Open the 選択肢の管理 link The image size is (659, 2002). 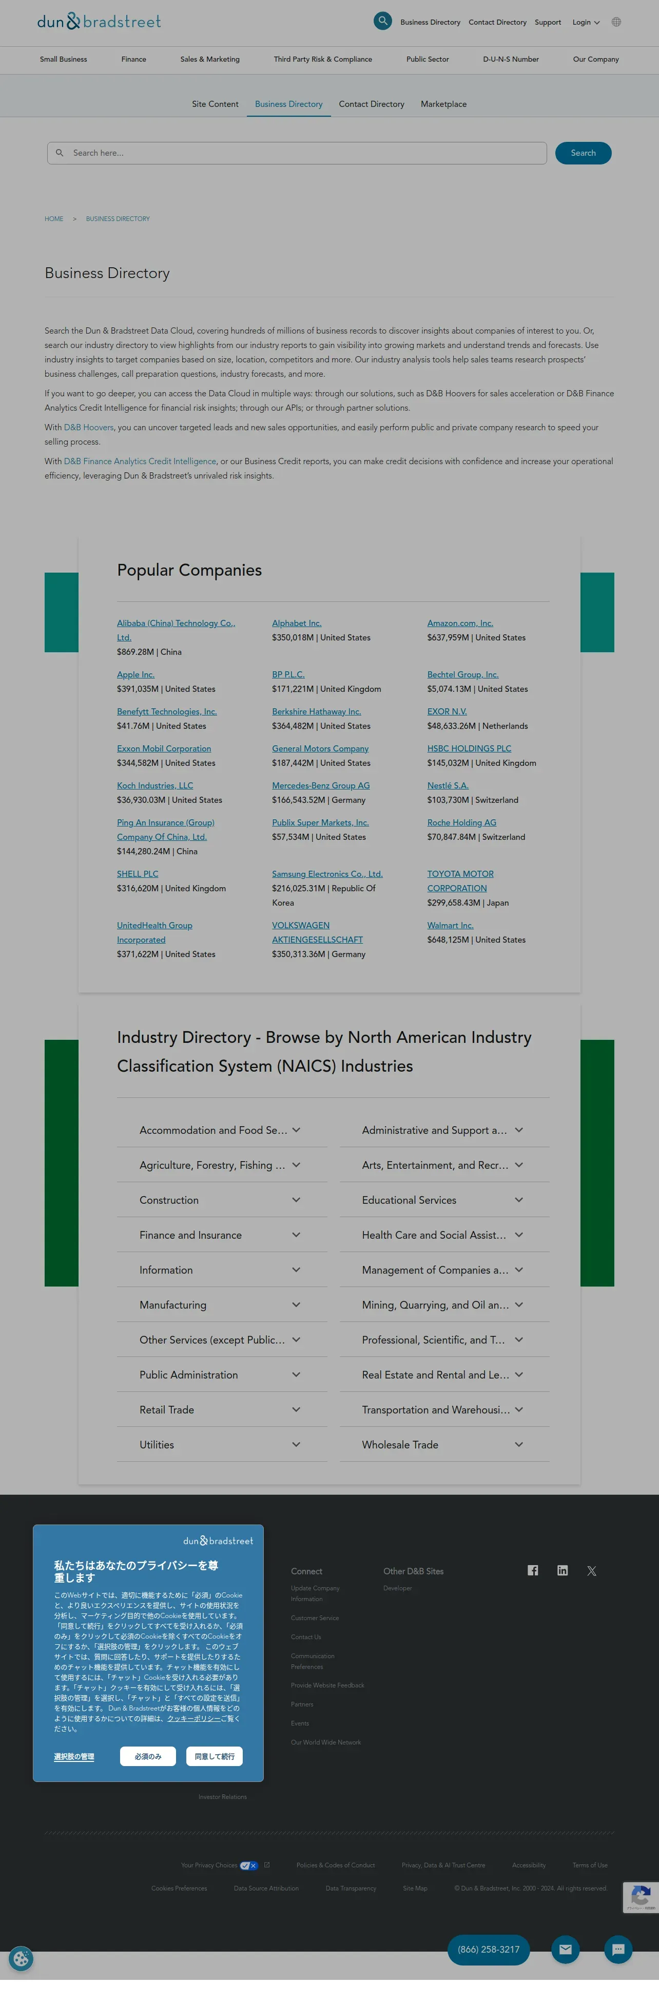click(x=74, y=1756)
